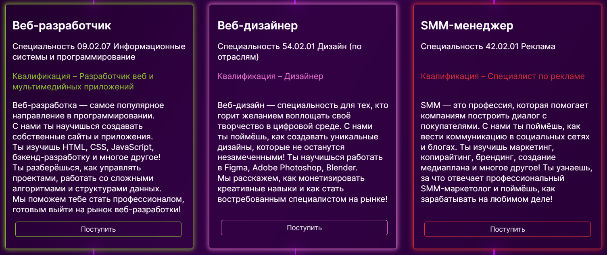Select the SMM-менеджер heading
Viewport: 607px width, 255px height.
467,26
